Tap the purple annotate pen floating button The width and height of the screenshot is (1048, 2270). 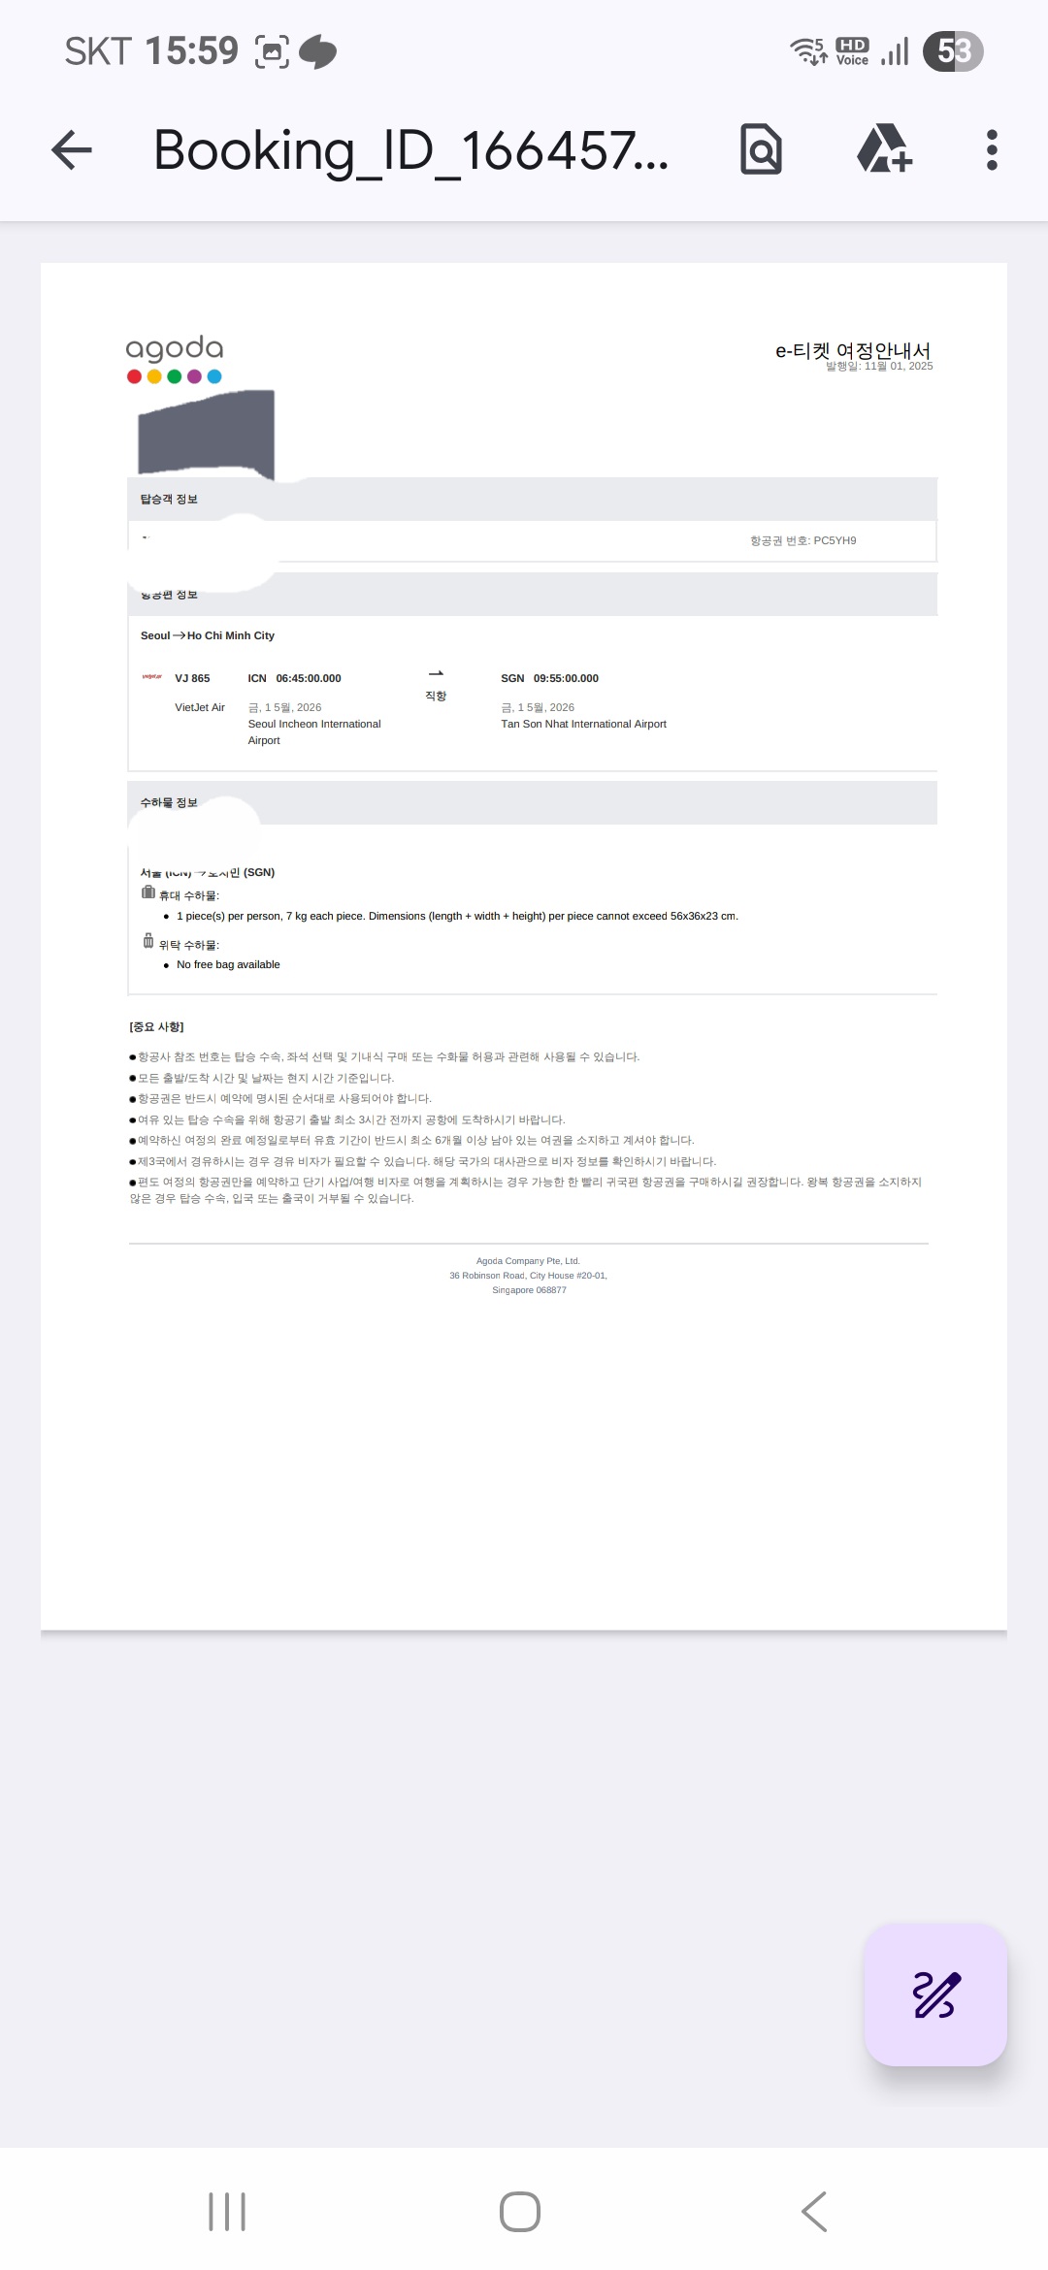tap(935, 1994)
